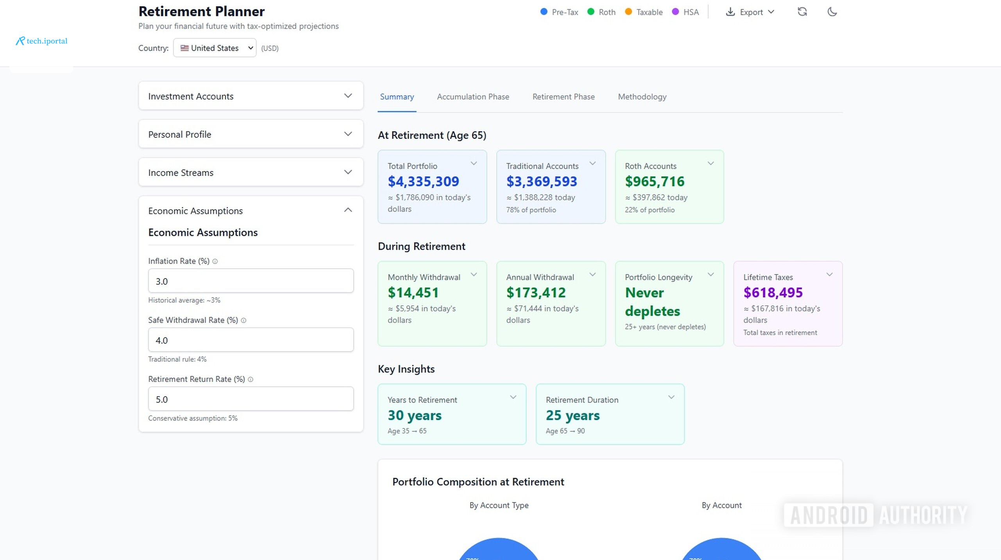Click the HSA purple legend dot

[x=675, y=12]
